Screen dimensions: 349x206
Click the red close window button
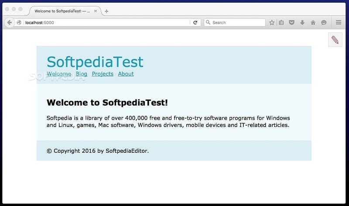pyautogui.click(x=7, y=9)
